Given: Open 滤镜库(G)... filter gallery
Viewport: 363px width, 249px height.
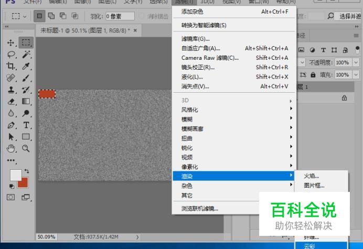Looking at the screenshot, I should point(234,39).
